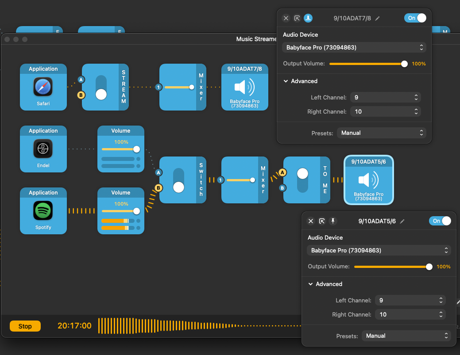
Task: Select the Safari Application block header
Action: point(43,69)
